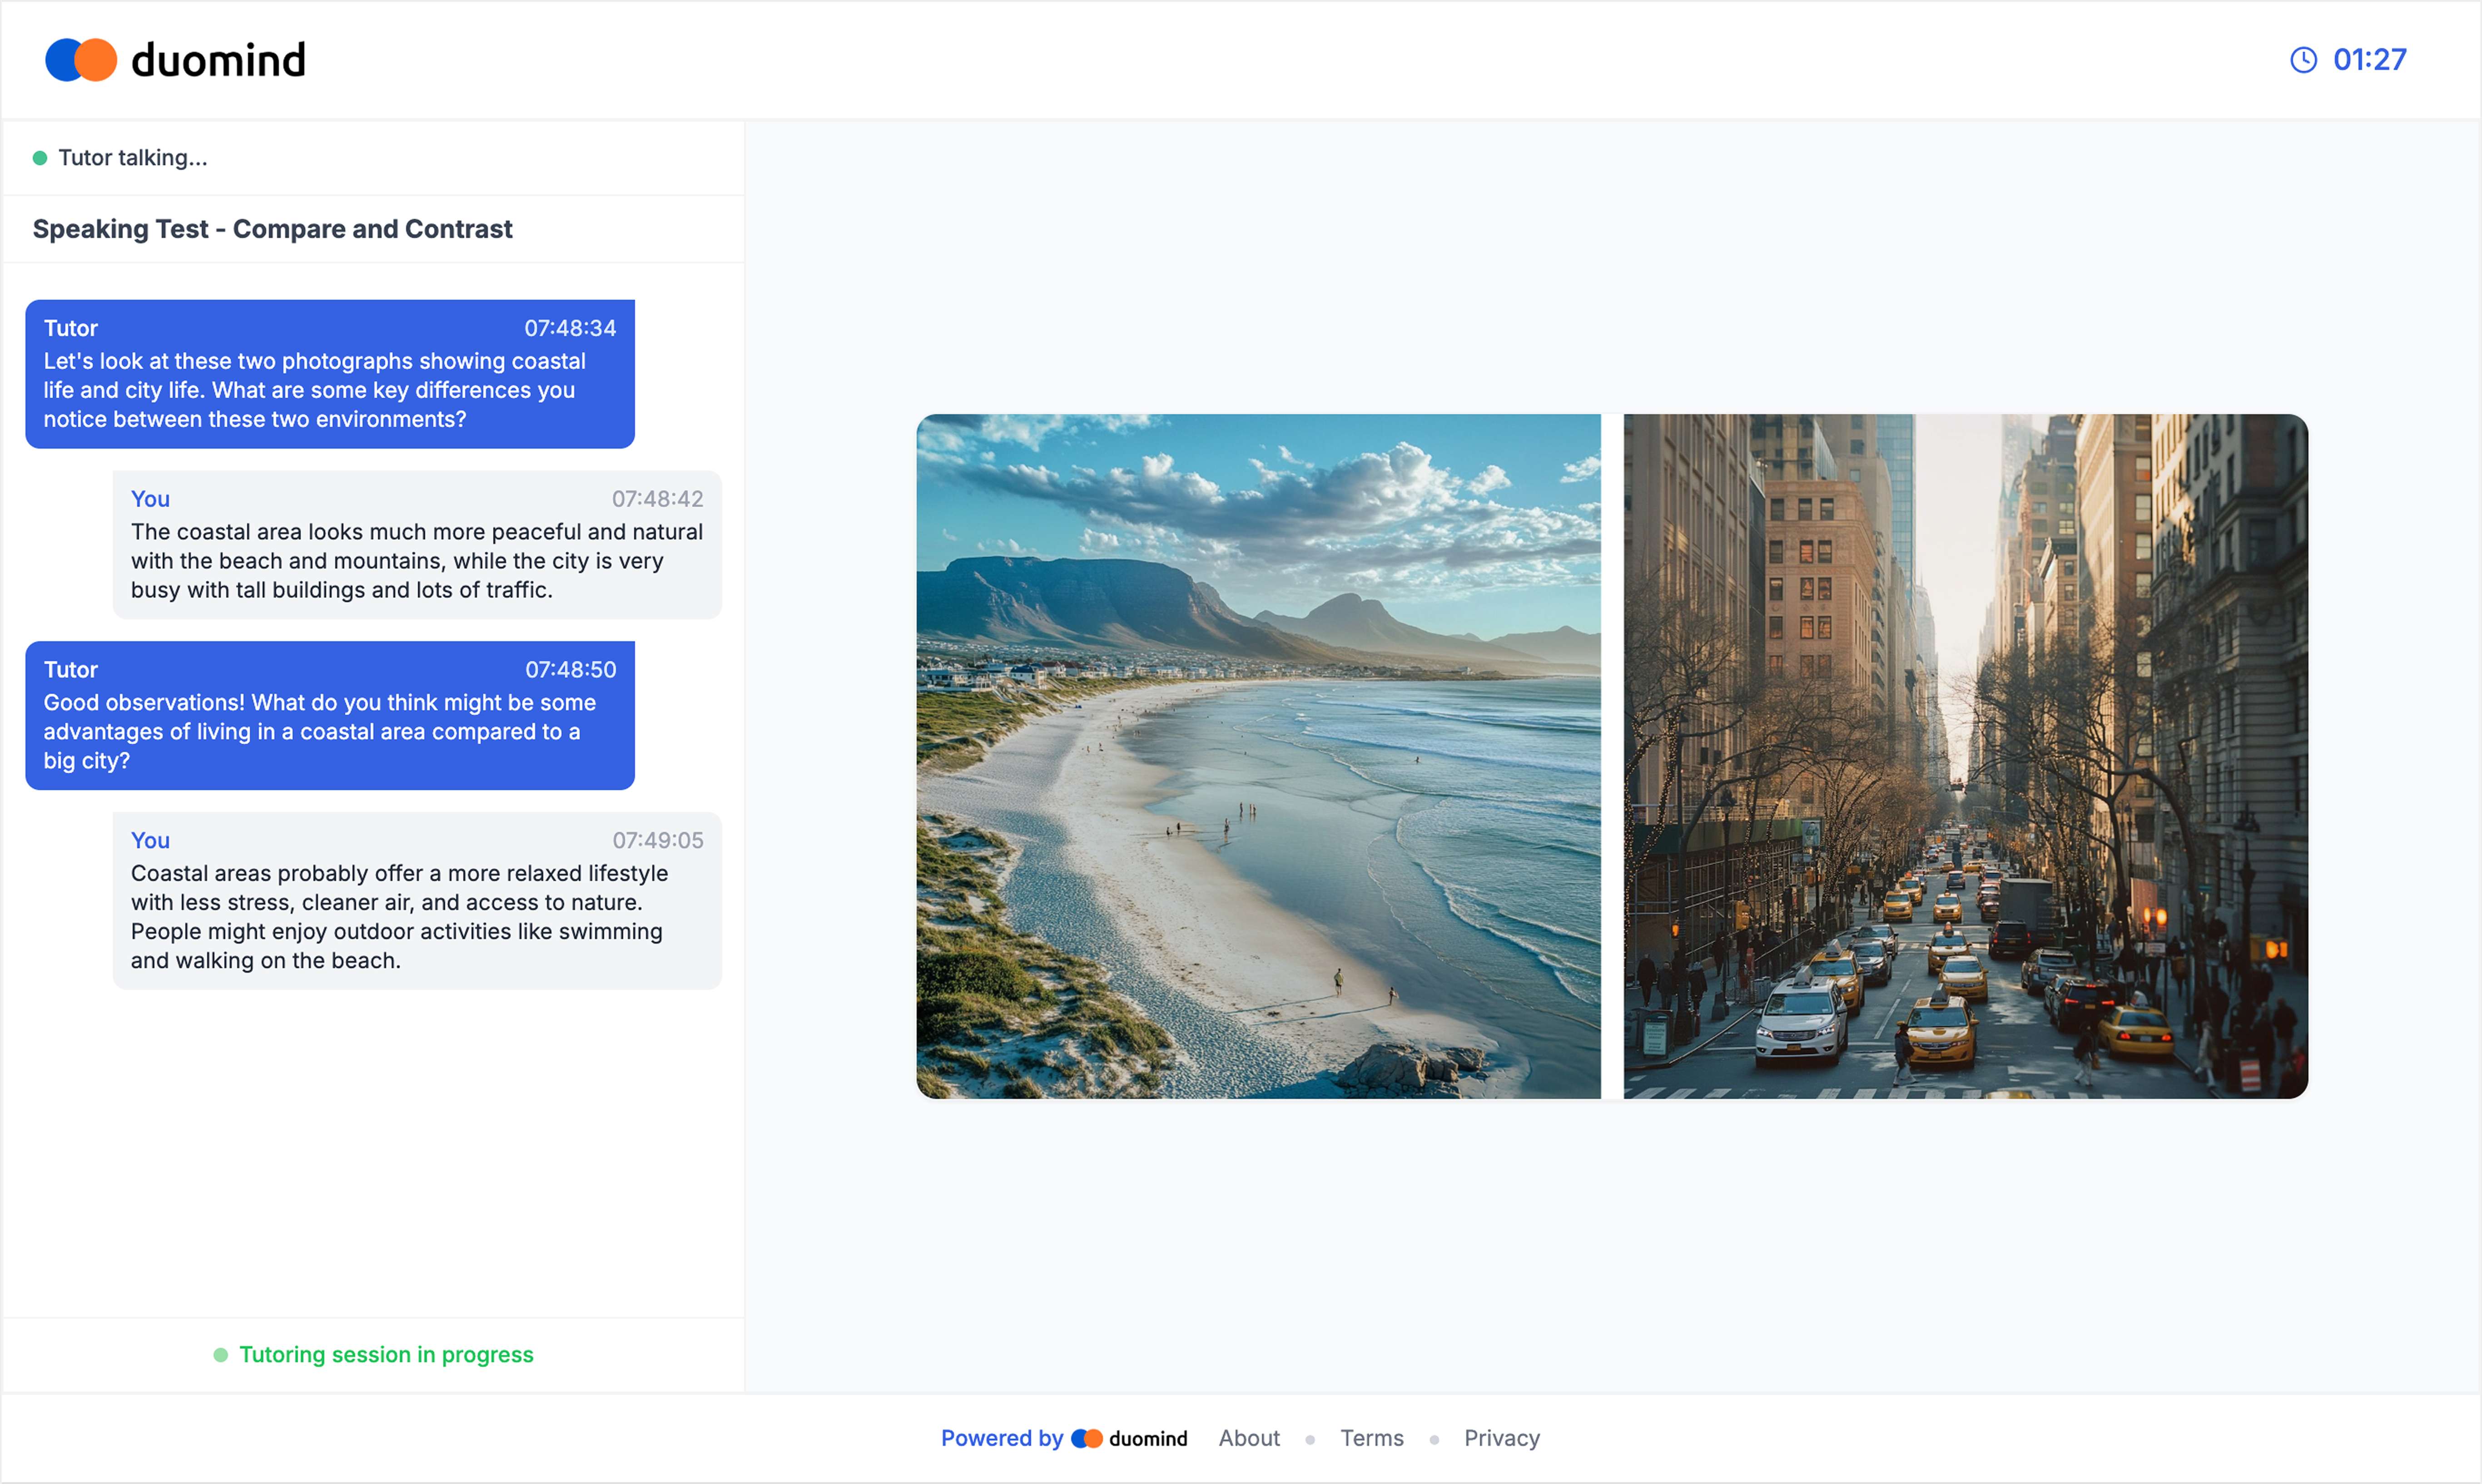The height and width of the screenshot is (1484, 2482).
Task: Click the Speaking Test Compare and Contrast heading
Action: tap(272, 229)
